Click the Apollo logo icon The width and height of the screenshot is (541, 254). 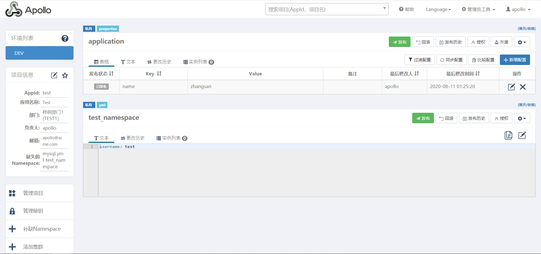(x=14, y=9)
